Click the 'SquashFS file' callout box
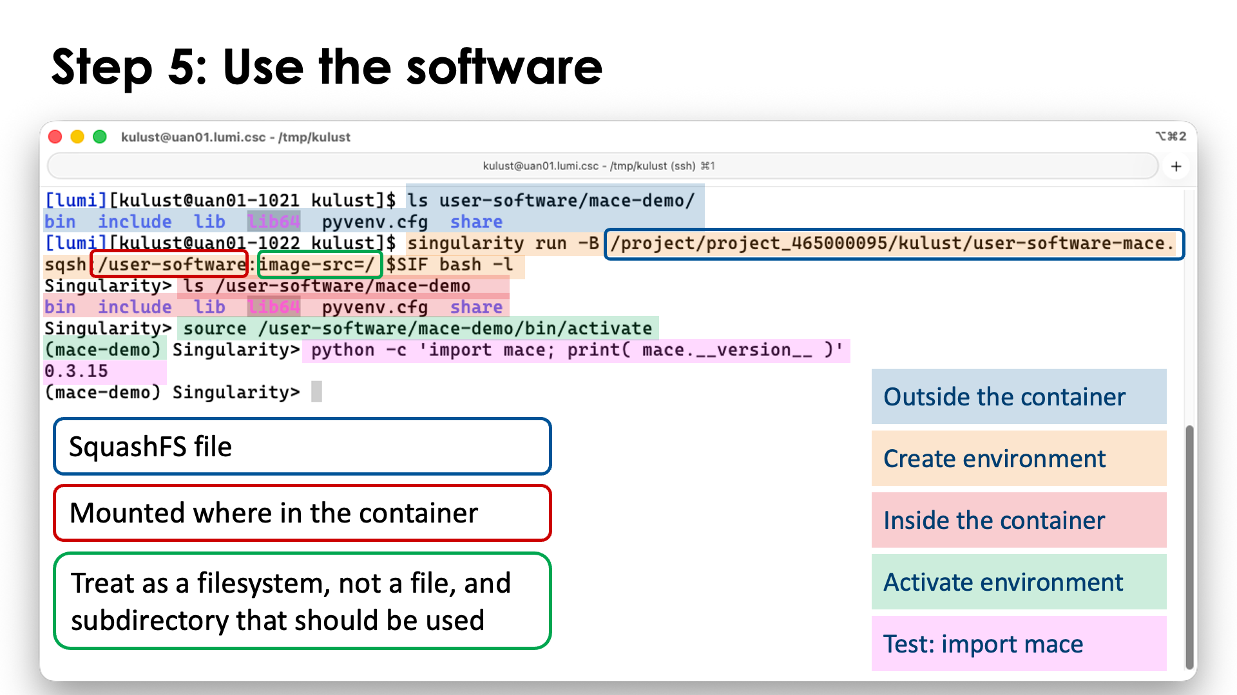This screenshot has width=1237, height=695. (x=302, y=446)
